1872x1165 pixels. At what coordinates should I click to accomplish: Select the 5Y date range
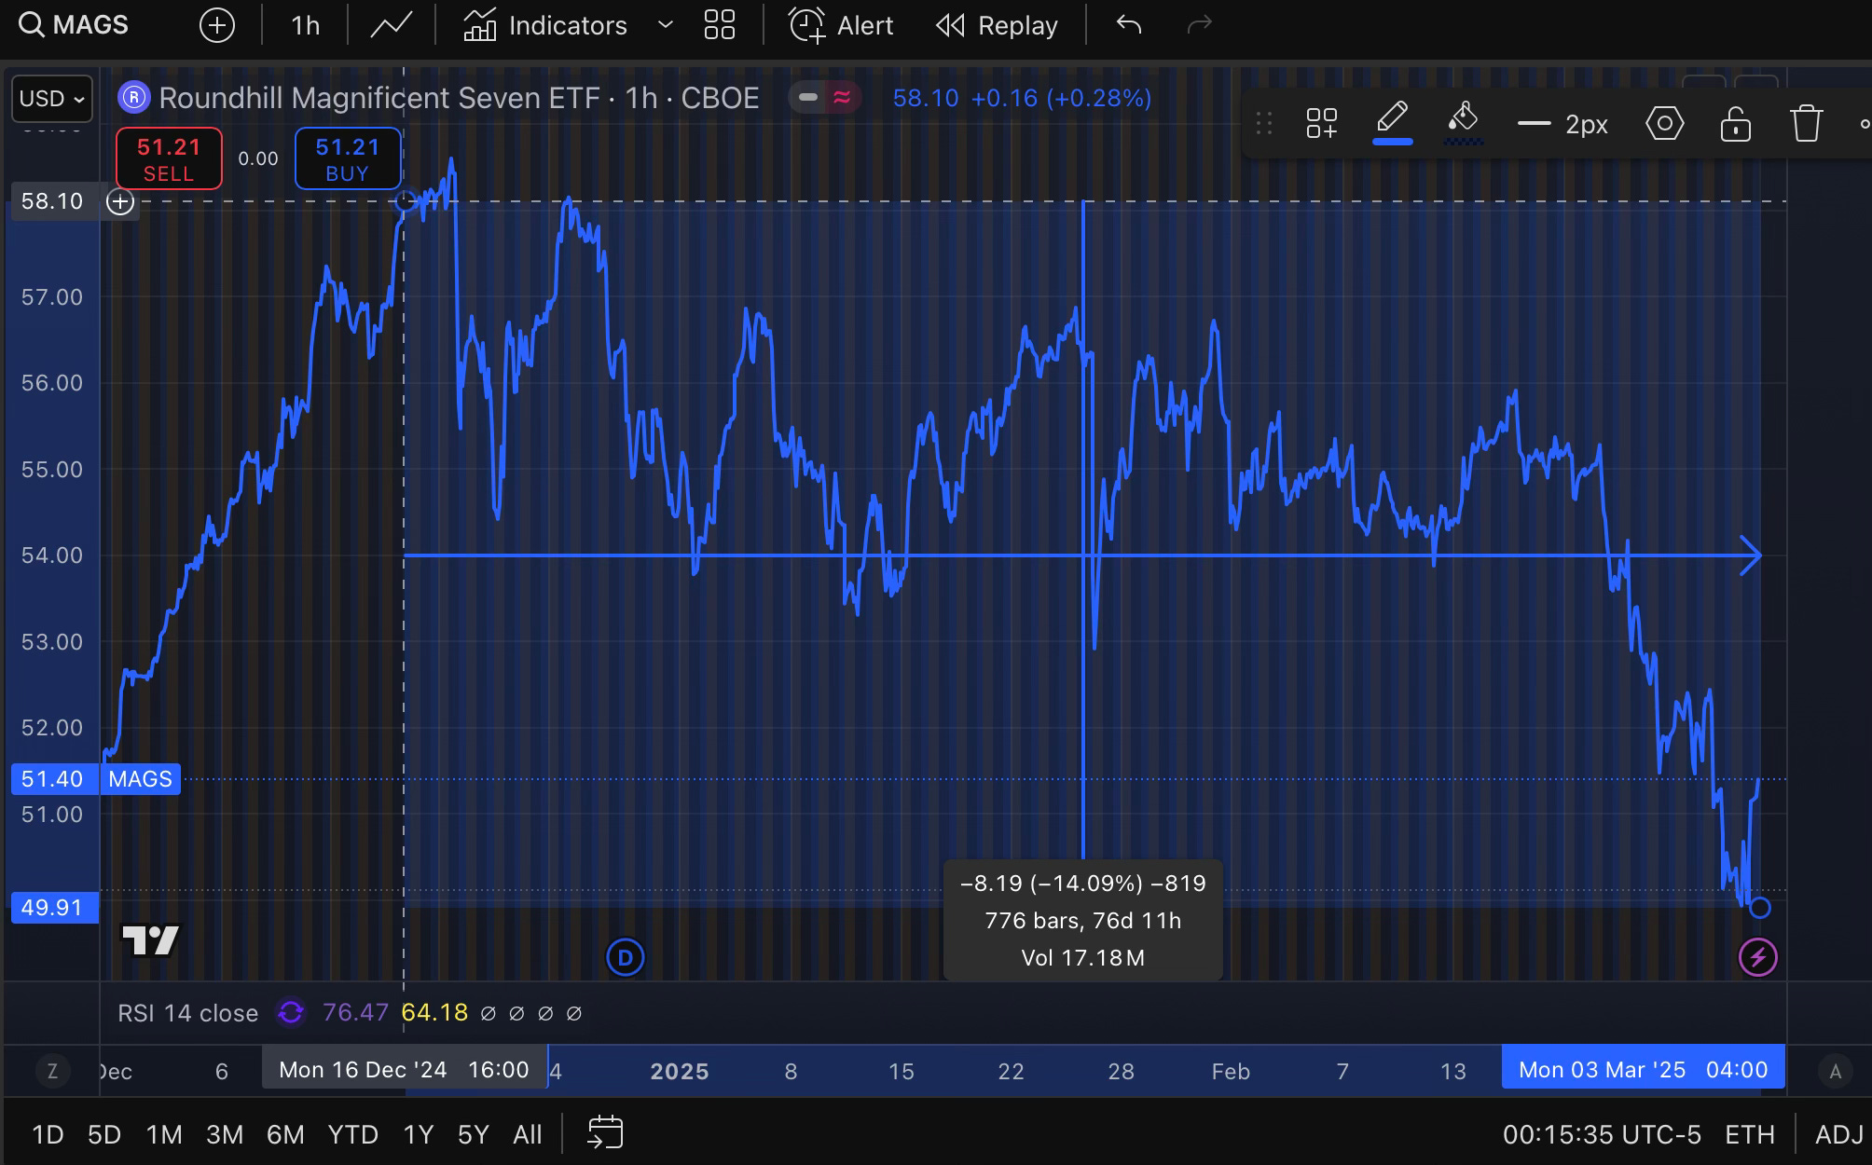click(474, 1134)
